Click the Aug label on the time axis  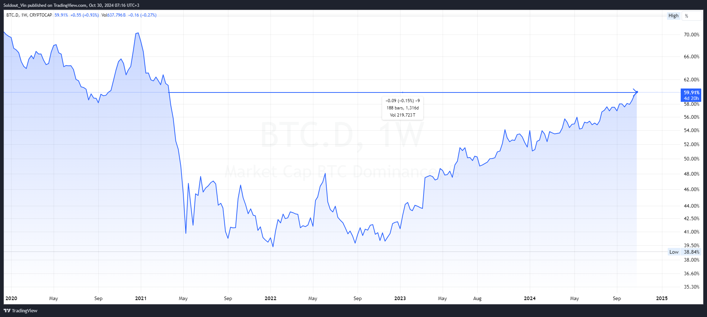(x=477, y=298)
